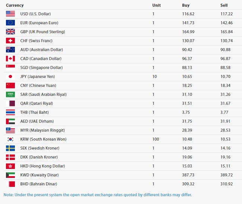Image resolution: width=242 pixels, height=204 pixels.
Task: Click the GBP sell rate 165.84
Action: point(226,32)
